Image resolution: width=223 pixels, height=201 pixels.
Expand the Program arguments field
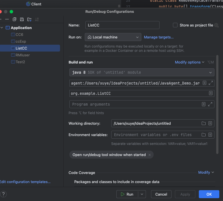click(x=211, y=104)
